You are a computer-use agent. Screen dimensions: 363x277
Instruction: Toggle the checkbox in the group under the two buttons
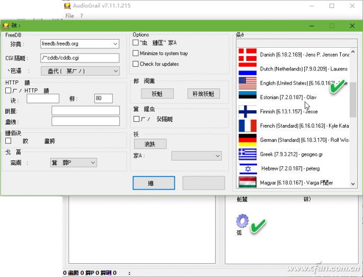click(136, 119)
